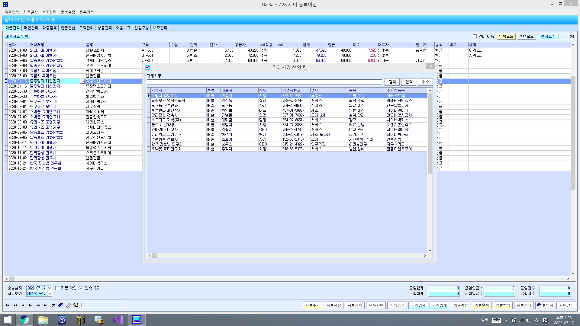Click the Goto book icon

coord(68,305)
